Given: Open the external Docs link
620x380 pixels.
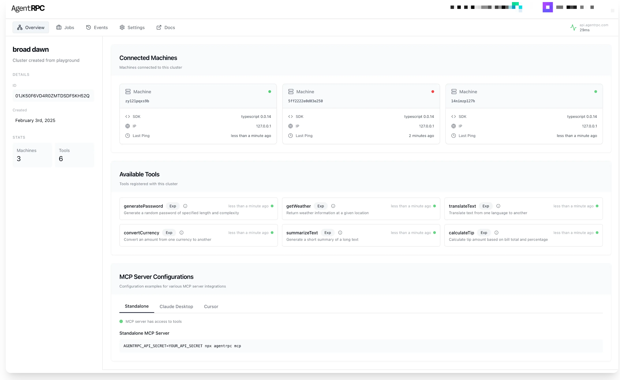Looking at the screenshot, I should 166,27.
